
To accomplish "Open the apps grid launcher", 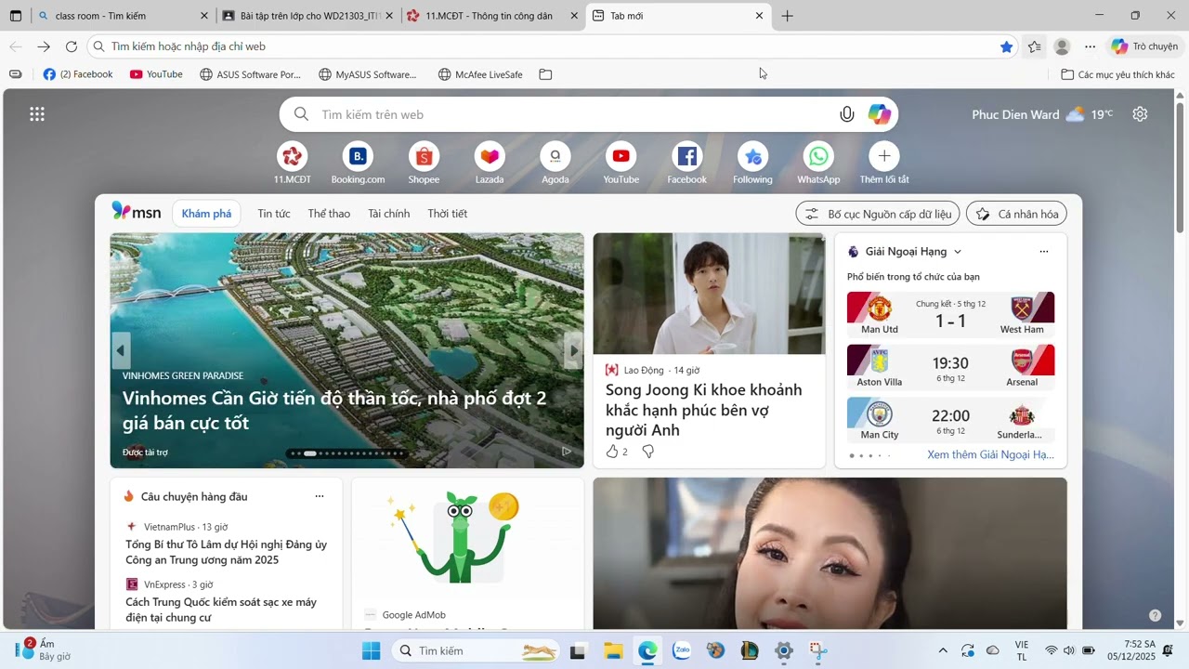I will [x=37, y=114].
